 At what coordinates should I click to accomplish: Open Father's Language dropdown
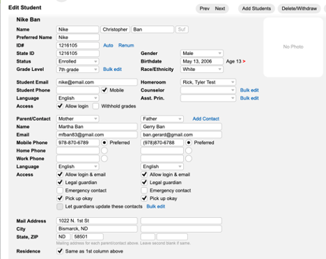coord(162,166)
